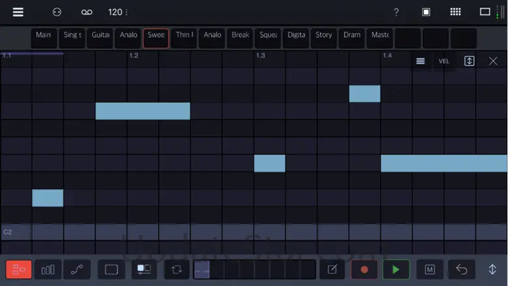This screenshot has height=286, width=508.
Task: Select the note bars editing mode
Action: [48, 270]
